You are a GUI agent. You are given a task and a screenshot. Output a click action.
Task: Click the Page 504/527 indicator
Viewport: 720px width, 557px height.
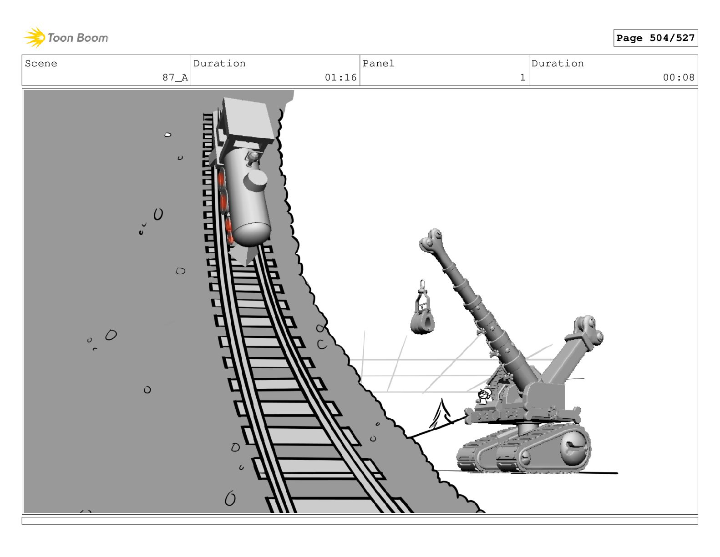coord(655,38)
